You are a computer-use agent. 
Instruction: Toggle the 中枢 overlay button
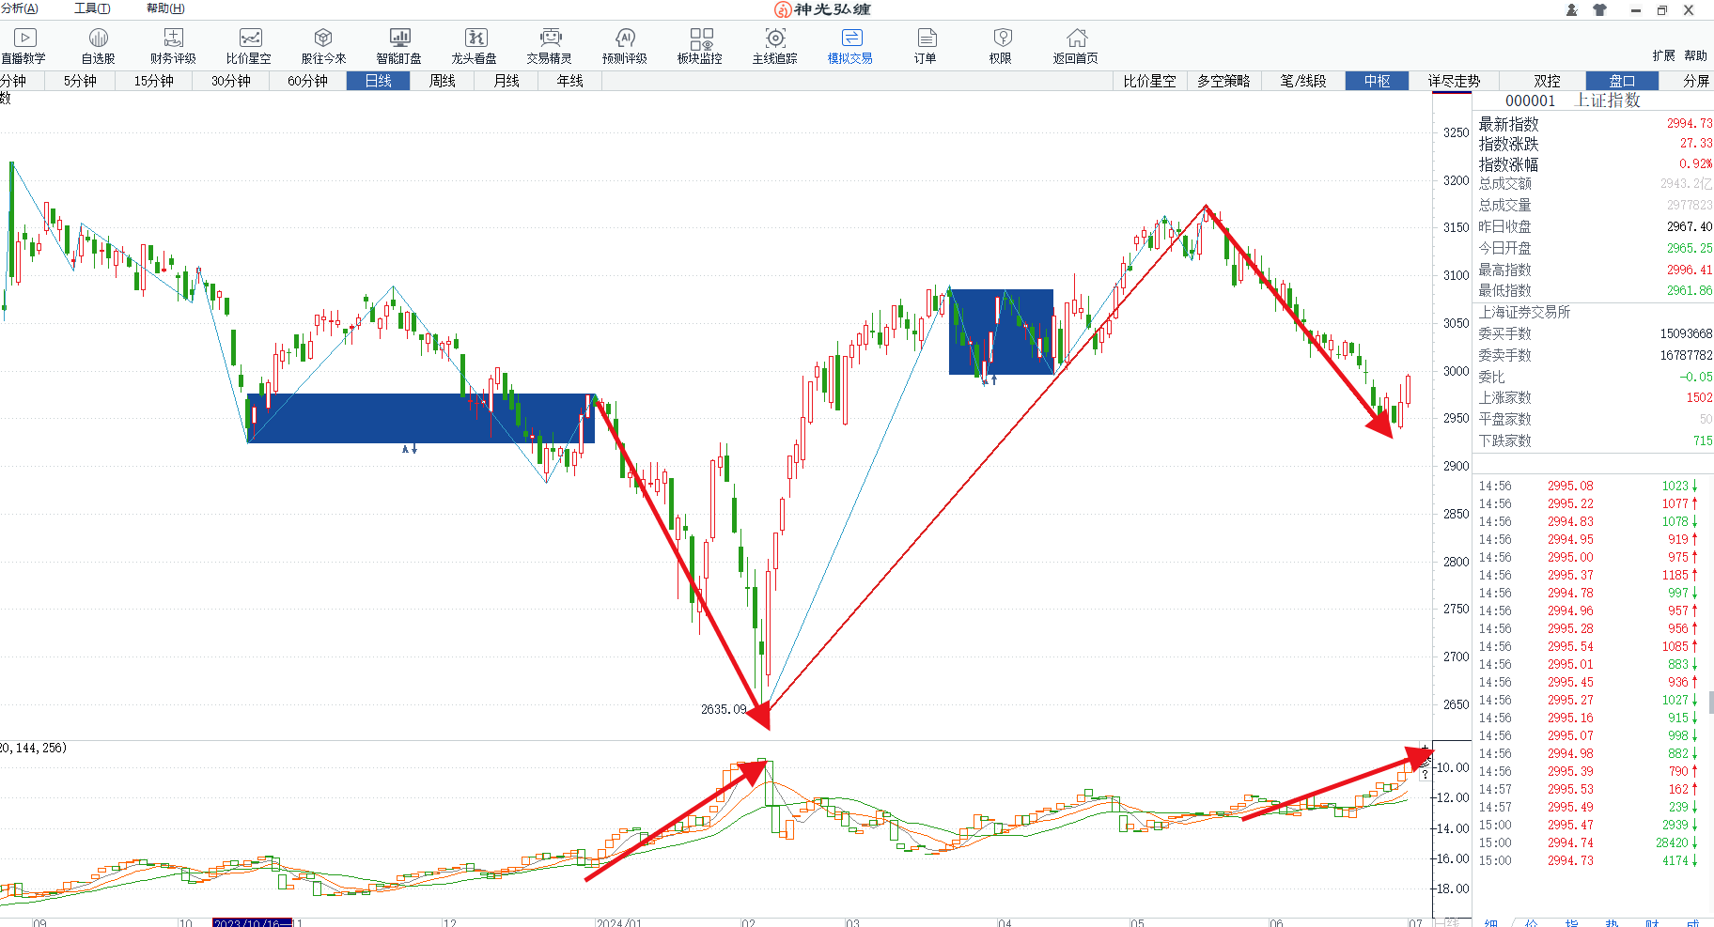point(1378,81)
